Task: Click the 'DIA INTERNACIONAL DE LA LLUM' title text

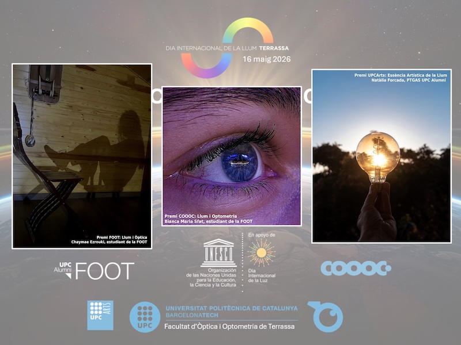Action: (211, 48)
